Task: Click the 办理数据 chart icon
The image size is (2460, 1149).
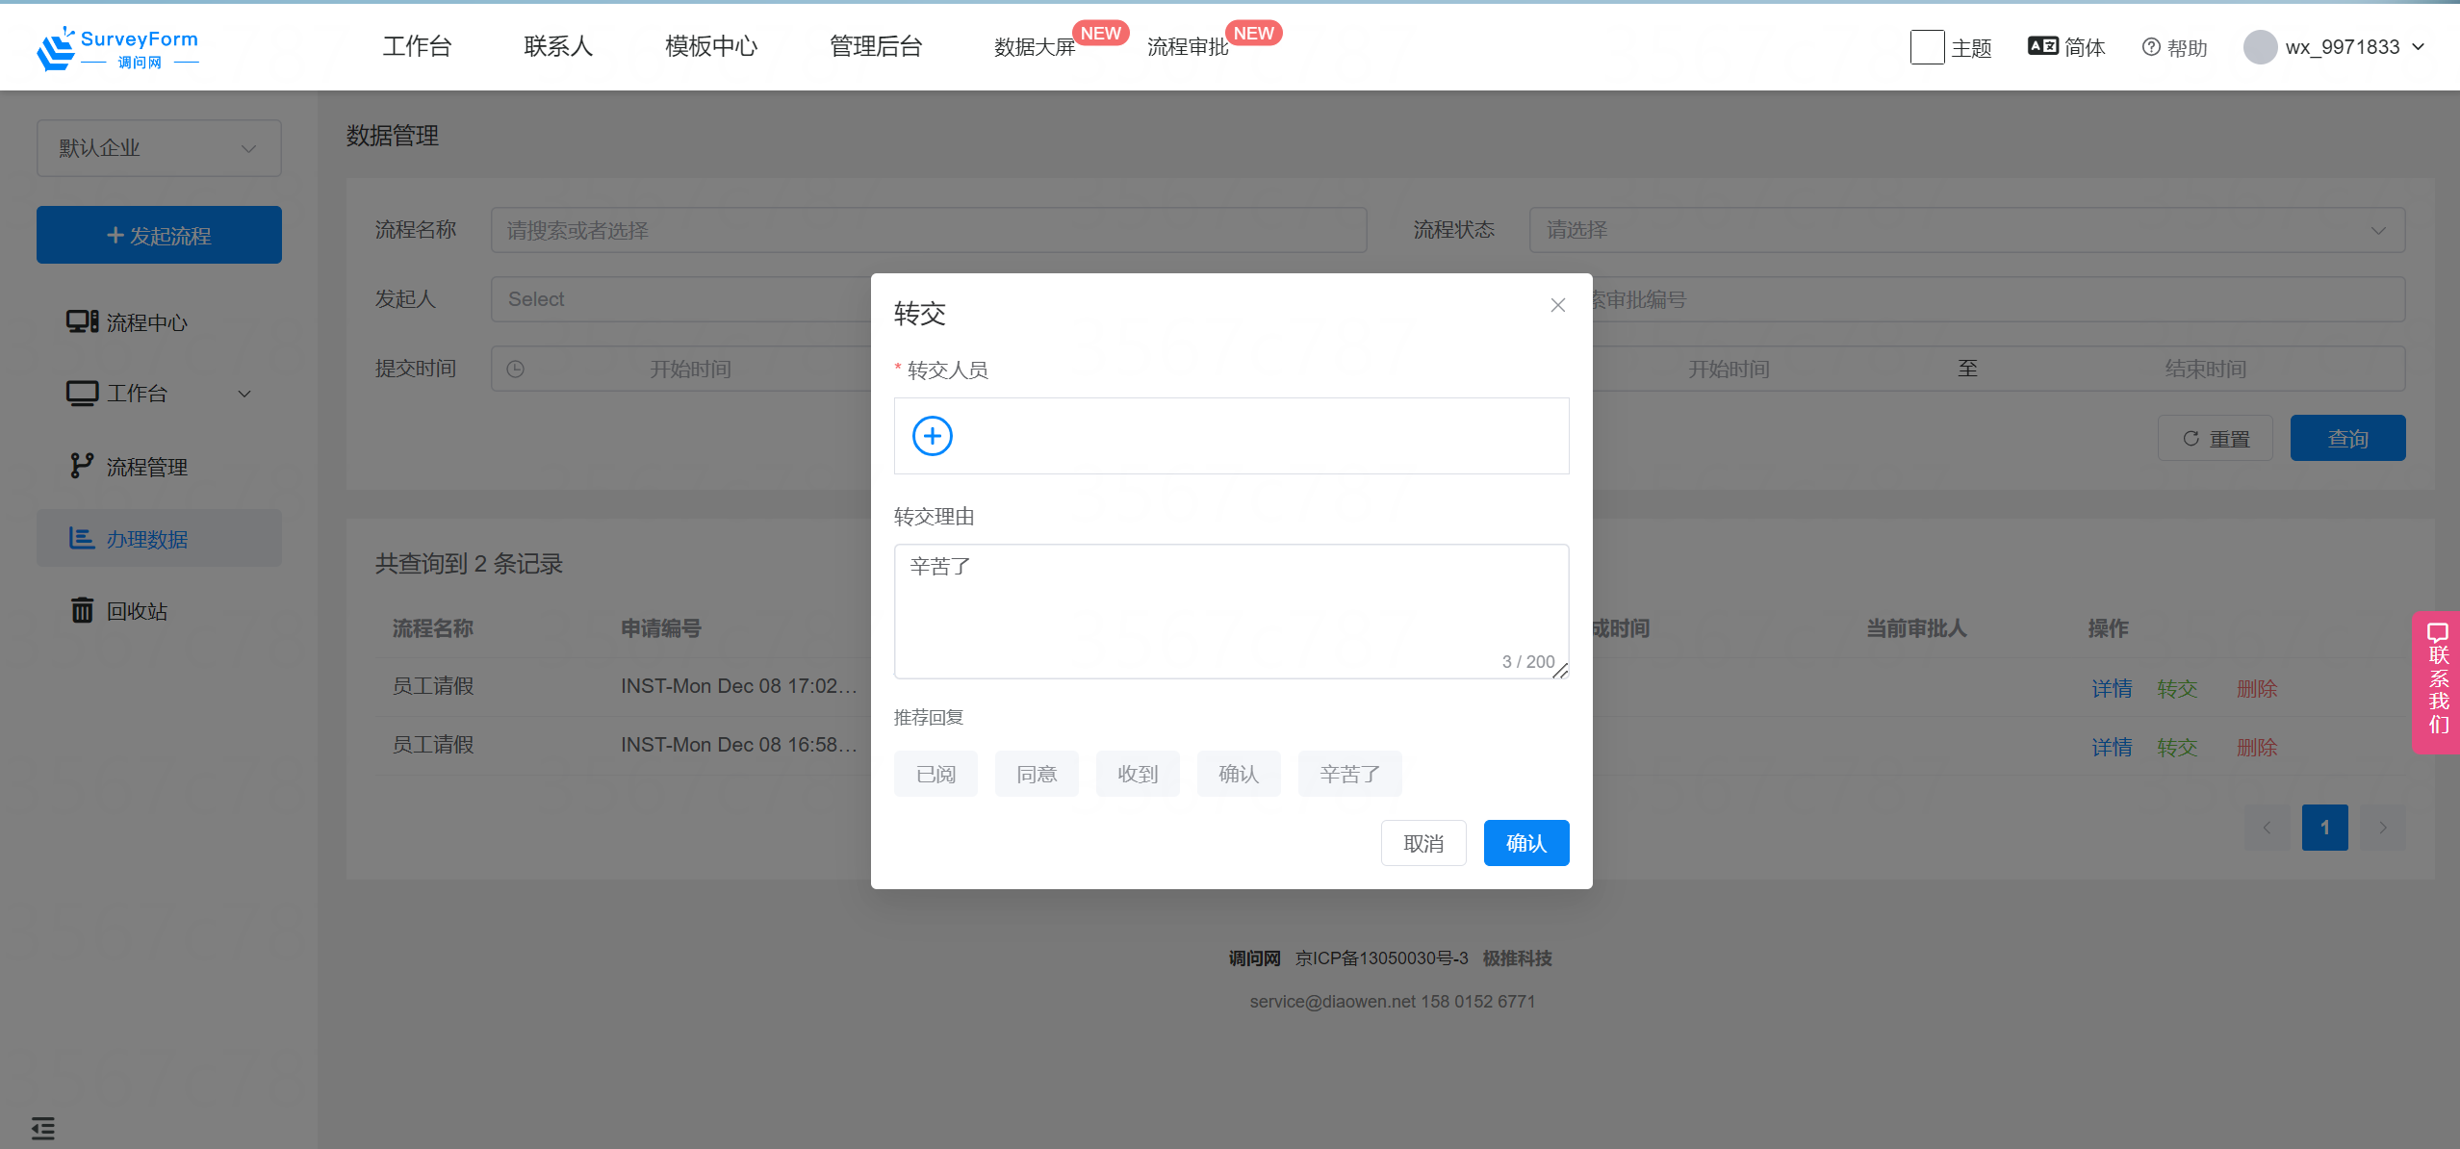Action: click(x=82, y=538)
